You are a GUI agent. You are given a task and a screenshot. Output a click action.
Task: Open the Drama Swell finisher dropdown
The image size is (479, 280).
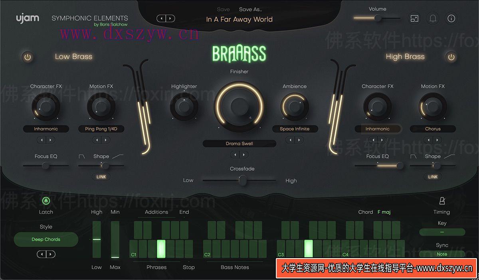[239, 144]
